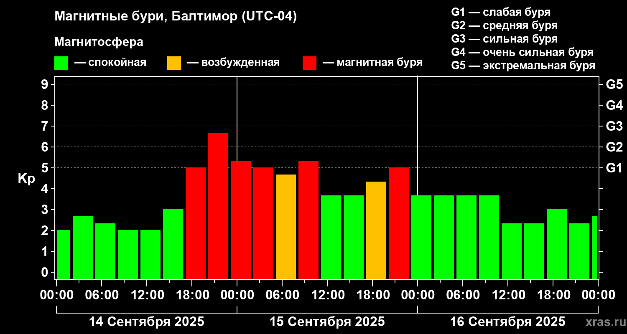
Task: Click the 'G5 — экстремальная буря' legend line
Action: 523,66
